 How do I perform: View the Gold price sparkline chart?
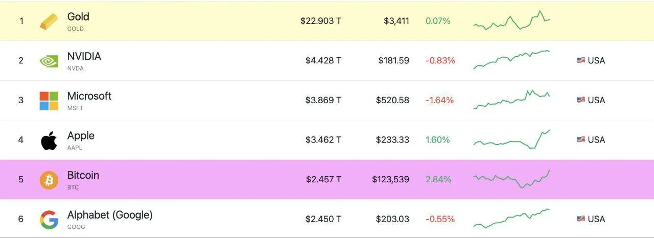(x=511, y=20)
